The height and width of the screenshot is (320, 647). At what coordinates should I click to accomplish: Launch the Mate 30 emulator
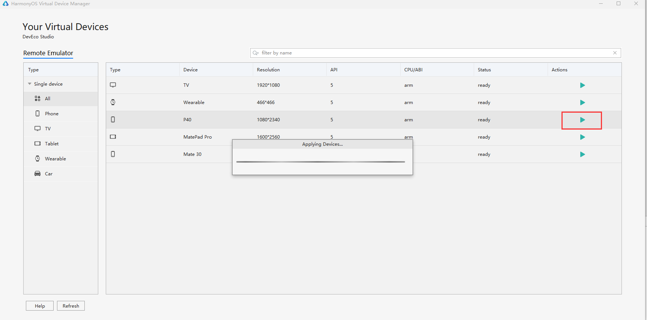(582, 154)
